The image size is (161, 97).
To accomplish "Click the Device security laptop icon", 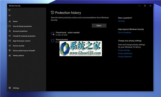I will point(10,46).
